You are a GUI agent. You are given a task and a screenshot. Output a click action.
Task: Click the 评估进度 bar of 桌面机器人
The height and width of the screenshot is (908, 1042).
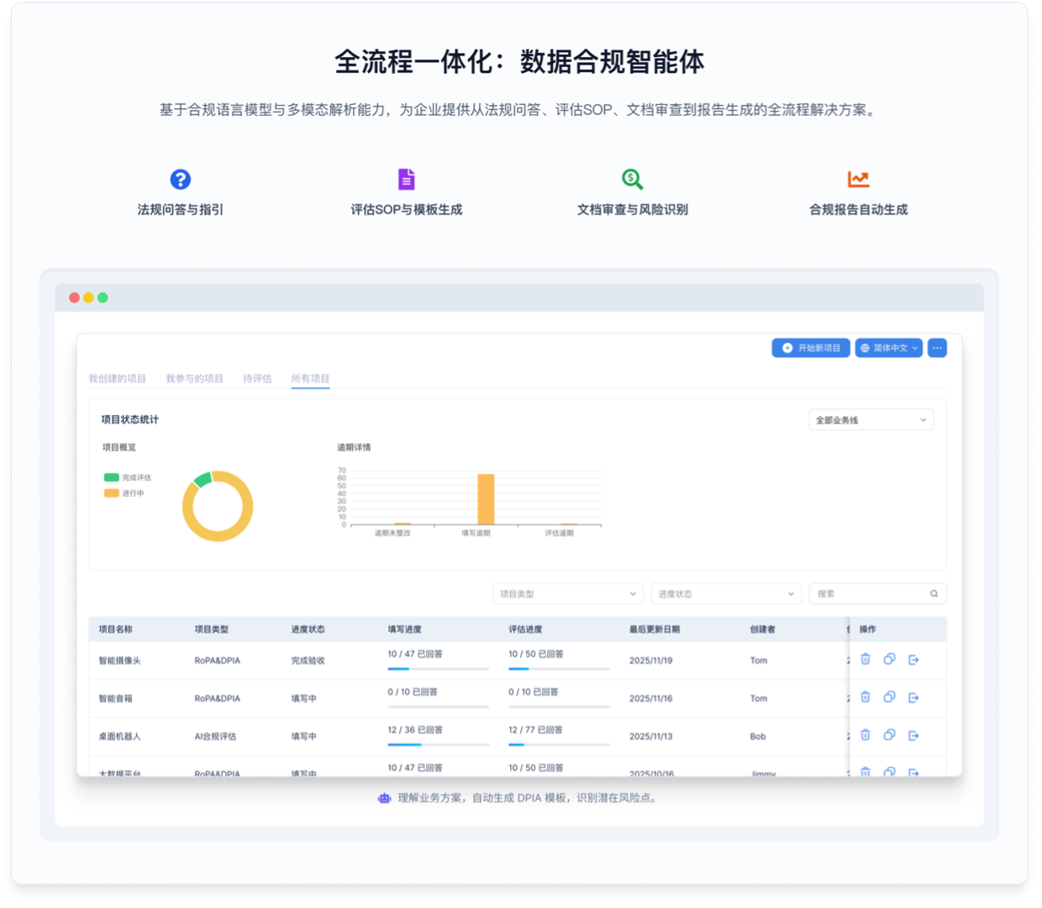coord(559,744)
